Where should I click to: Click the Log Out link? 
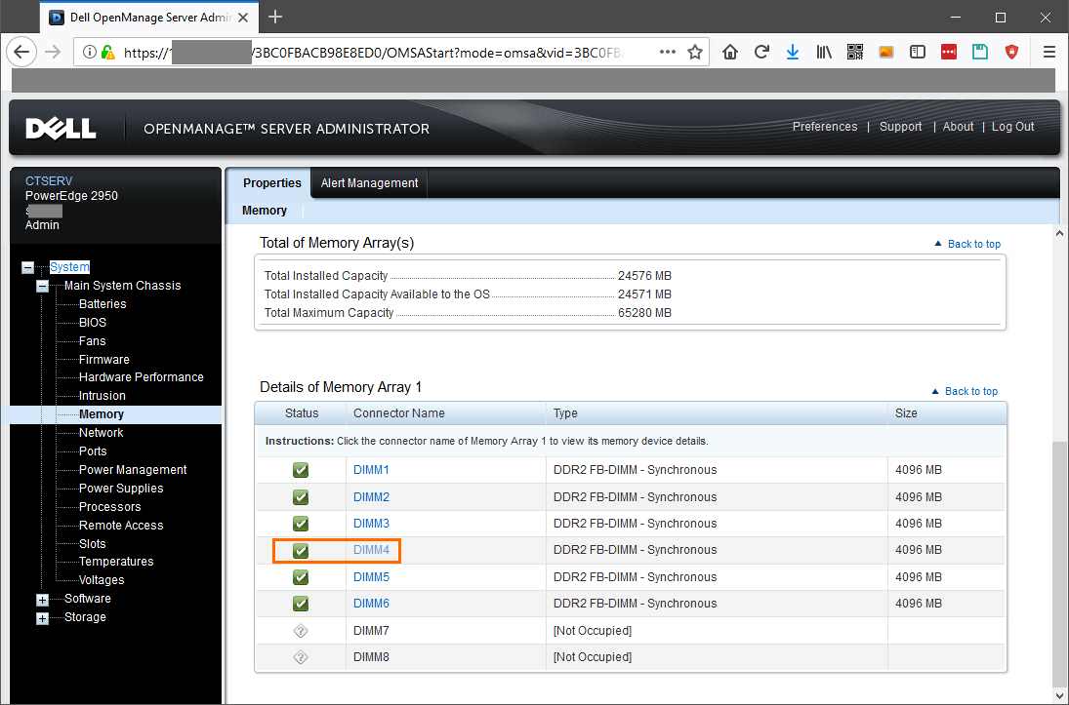(x=1012, y=127)
